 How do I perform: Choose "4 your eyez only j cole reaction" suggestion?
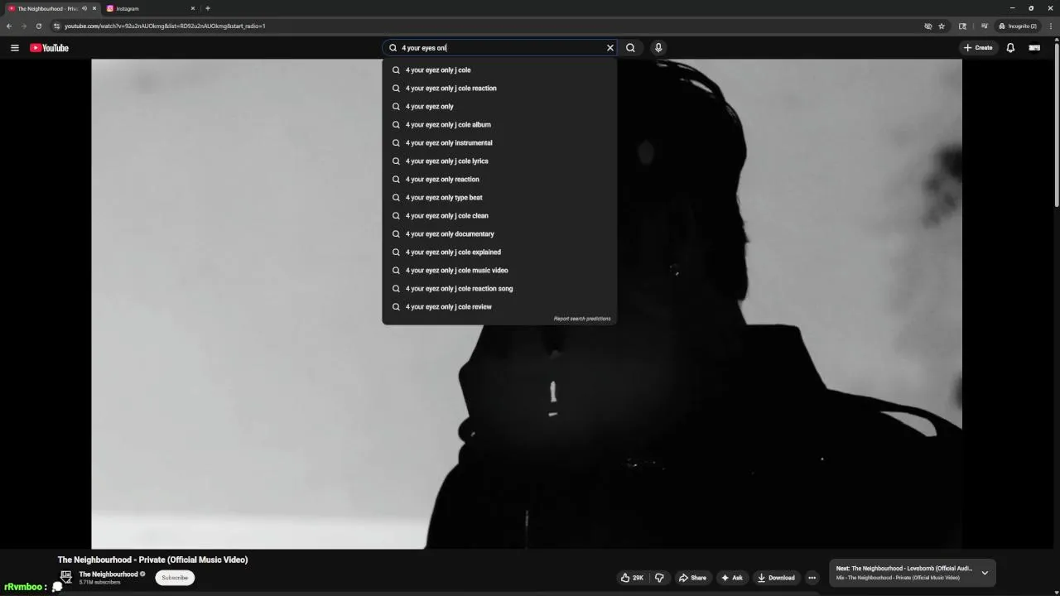click(499, 89)
